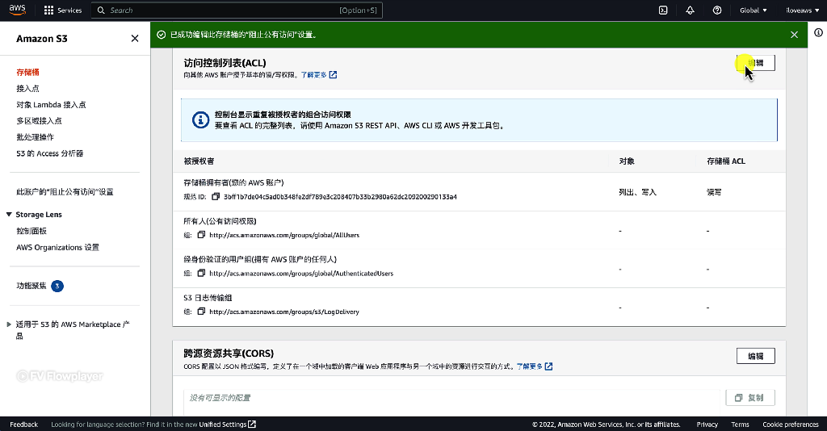Image resolution: width=827 pixels, height=431 pixels.
Task: Click 经身份验证的用户组 row label
Action: [x=260, y=259]
